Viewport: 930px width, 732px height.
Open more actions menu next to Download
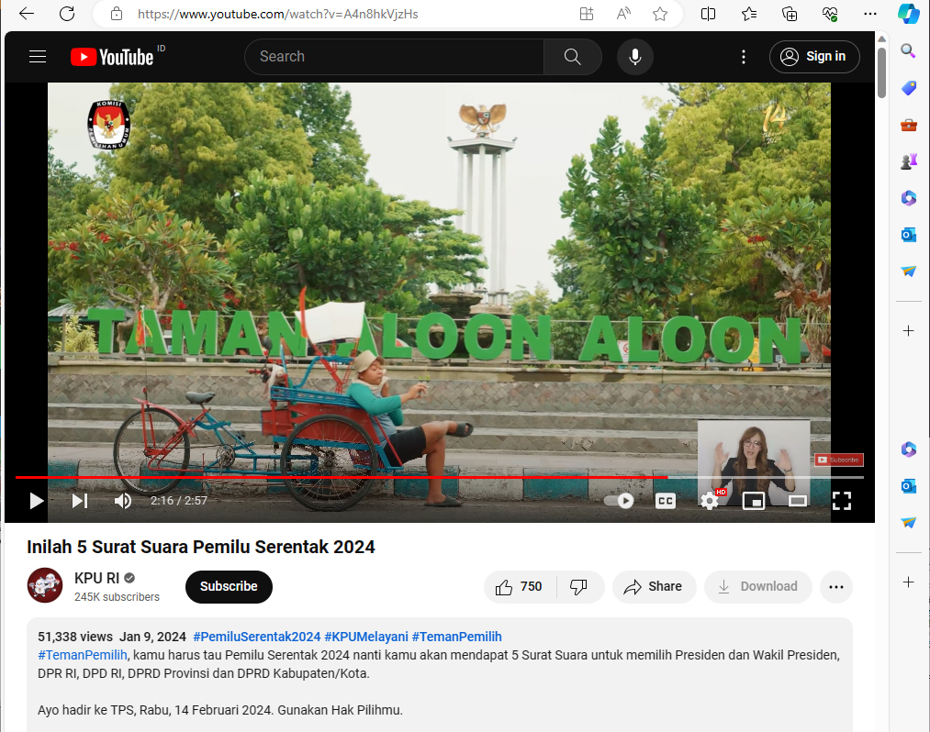tap(836, 587)
